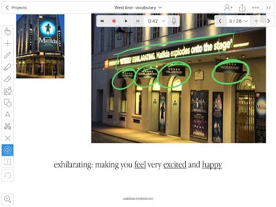276x207 pixels.
Task: Click the Matilda theatre thumbnail image
Action: point(40,46)
